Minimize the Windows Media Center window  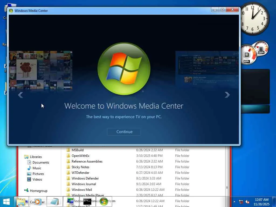pos(215,10)
